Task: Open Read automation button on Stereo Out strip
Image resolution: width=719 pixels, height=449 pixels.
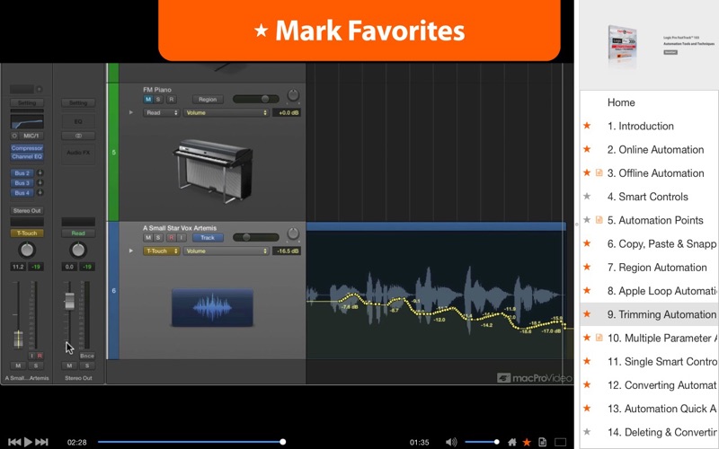Action: 78,233
